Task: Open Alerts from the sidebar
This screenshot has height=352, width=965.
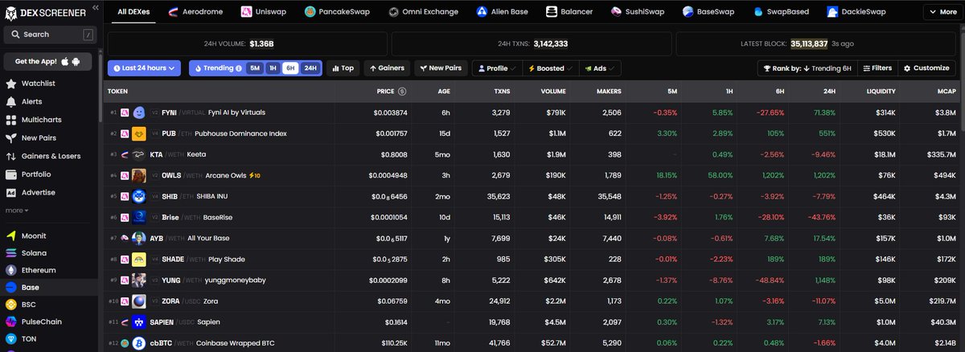Action: click(31, 102)
